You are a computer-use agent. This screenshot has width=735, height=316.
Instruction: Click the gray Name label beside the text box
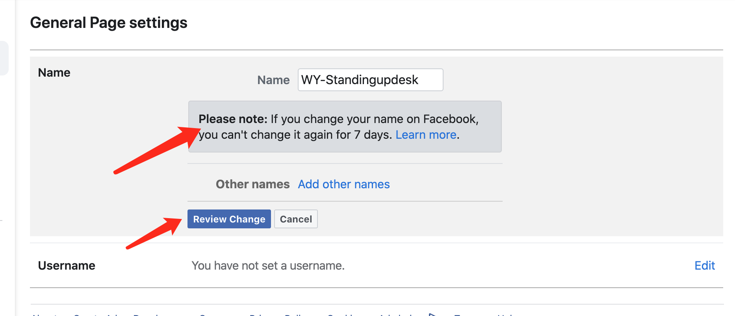(x=273, y=80)
